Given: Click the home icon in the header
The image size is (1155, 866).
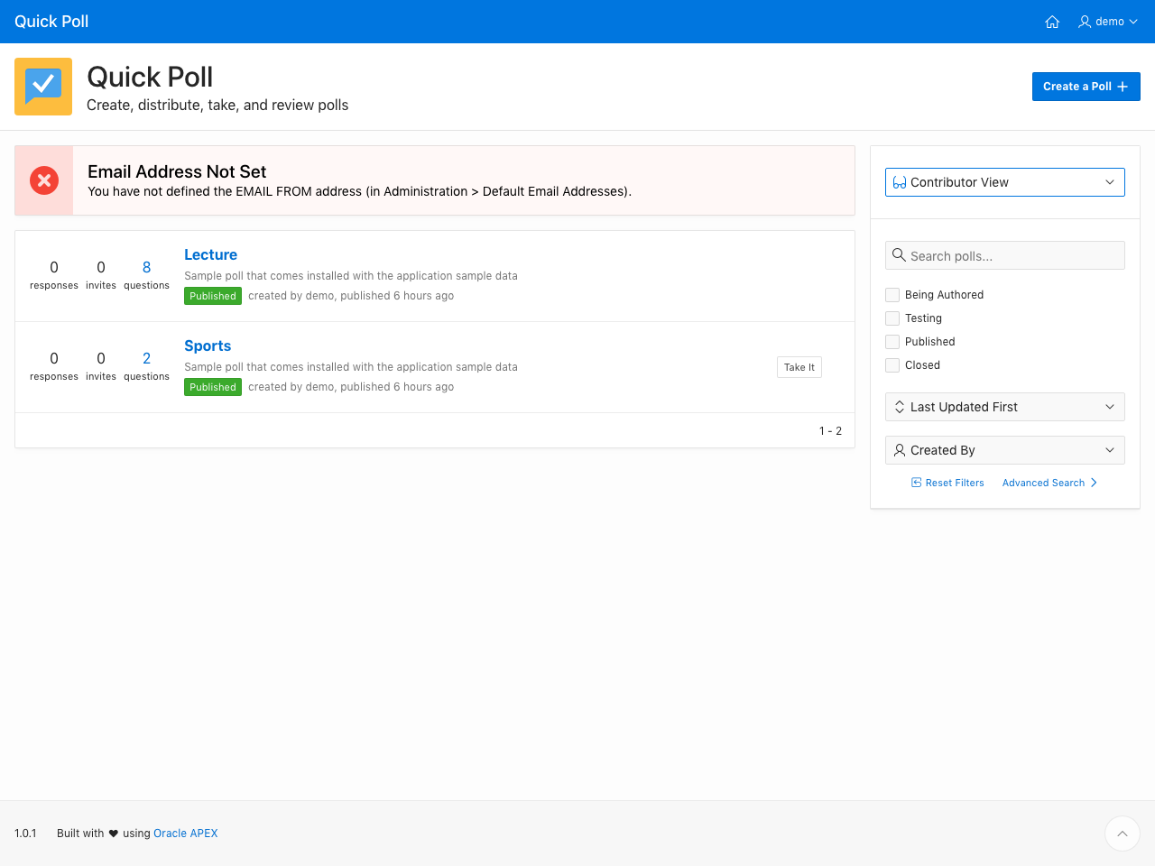Looking at the screenshot, I should pyautogui.click(x=1052, y=22).
